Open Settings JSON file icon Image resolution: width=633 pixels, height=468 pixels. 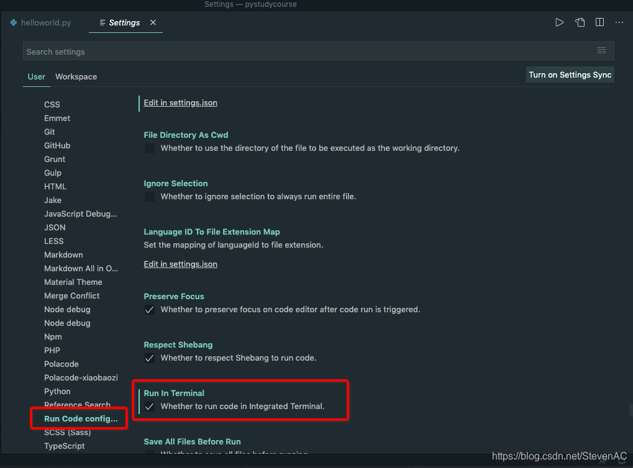click(580, 22)
